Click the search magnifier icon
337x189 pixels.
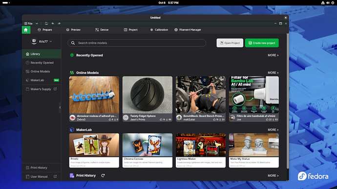tap(73, 43)
